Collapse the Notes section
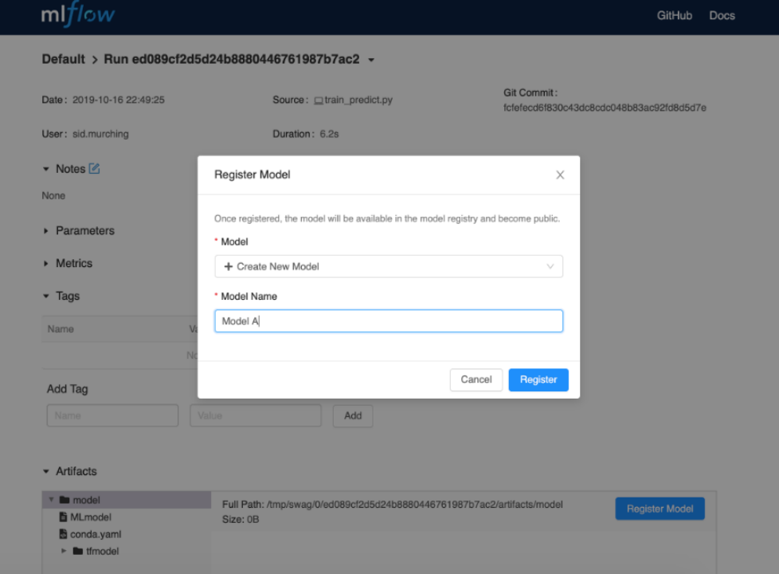 (x=46, y=169)
